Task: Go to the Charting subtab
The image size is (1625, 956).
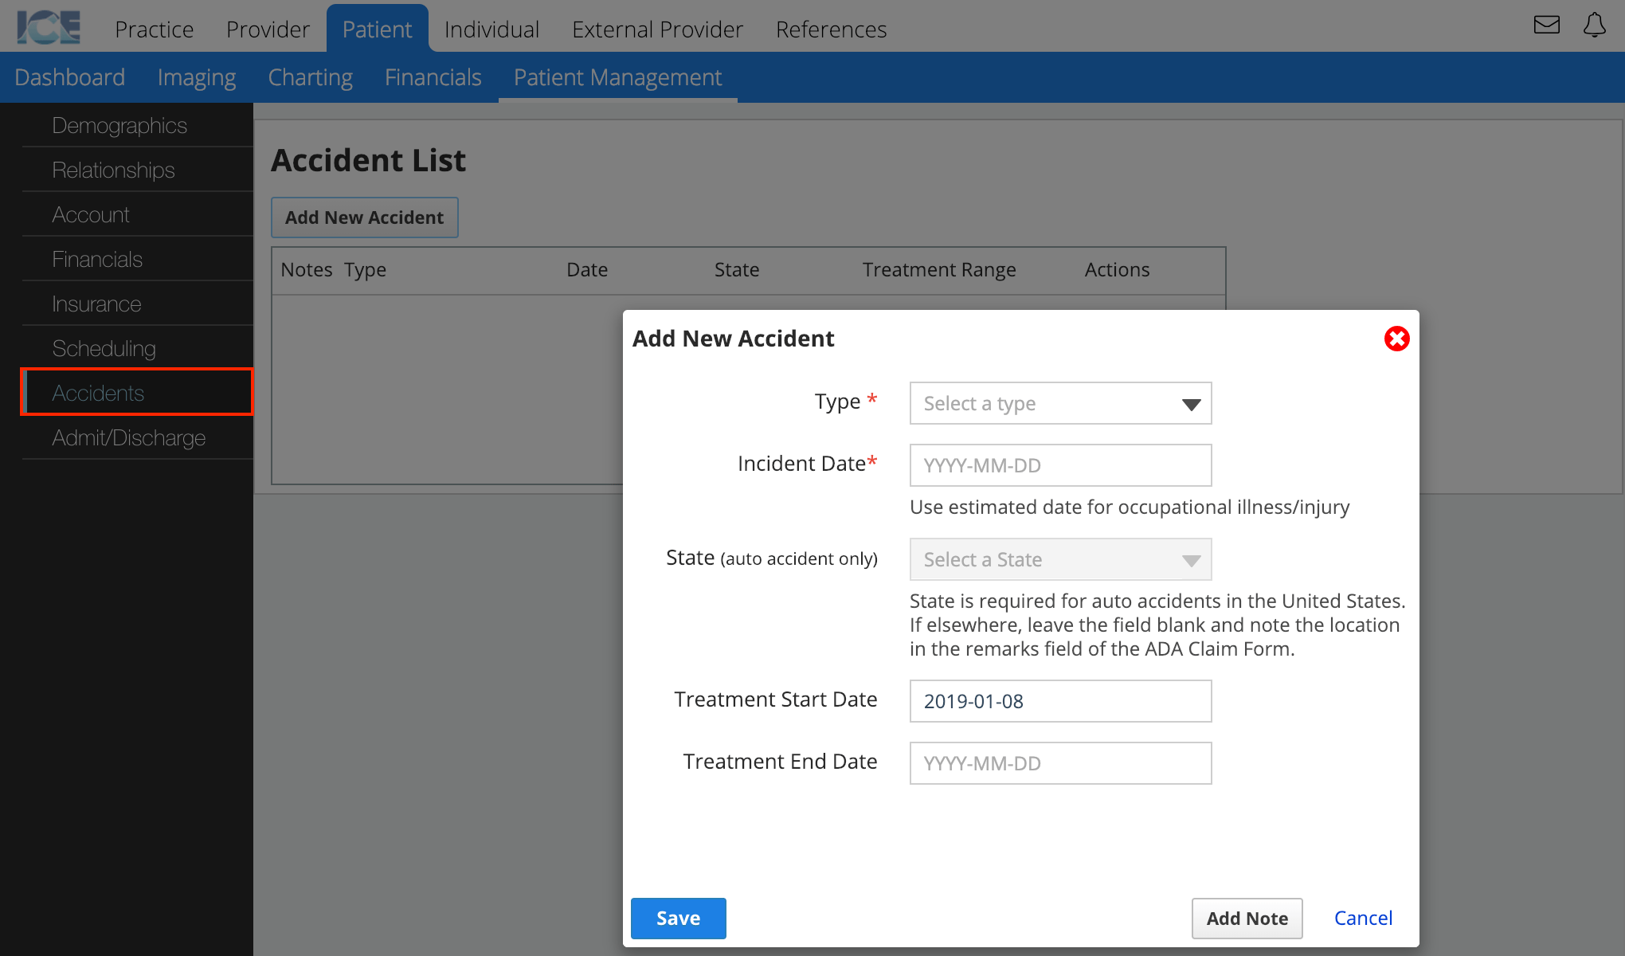Action: (310, 77)
